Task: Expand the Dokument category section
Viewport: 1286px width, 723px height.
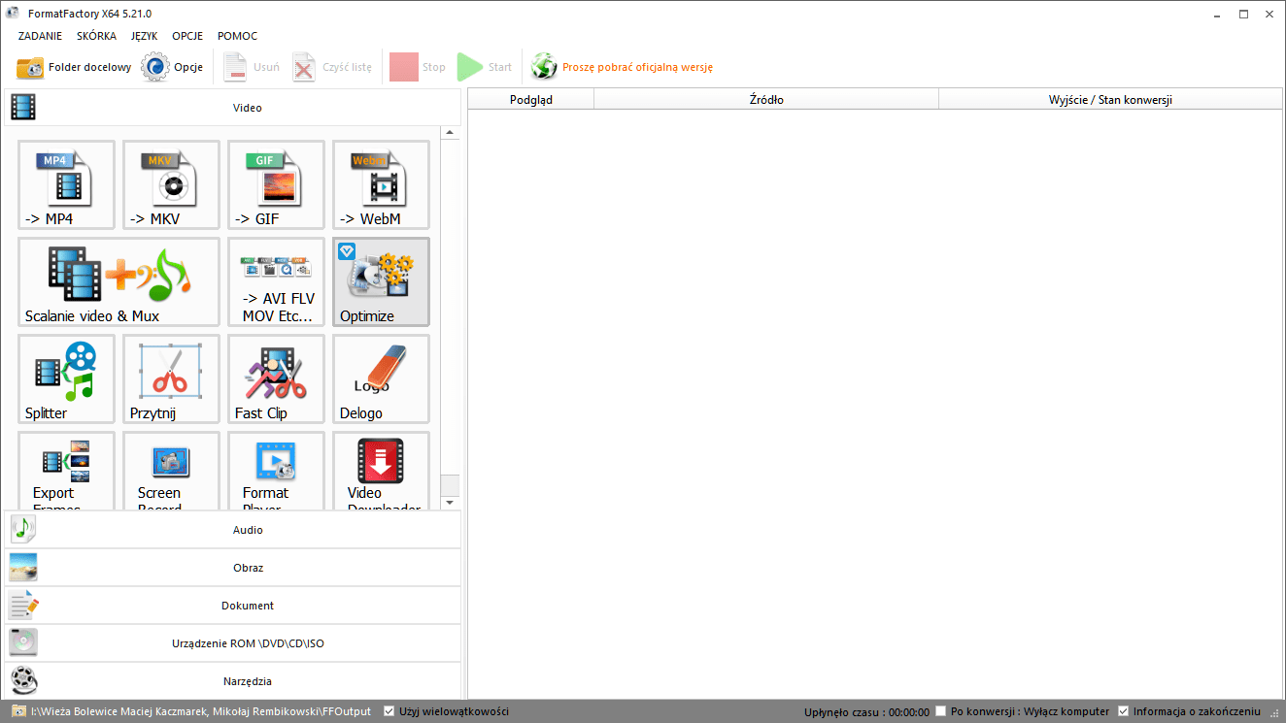Action: coord(233,606)
